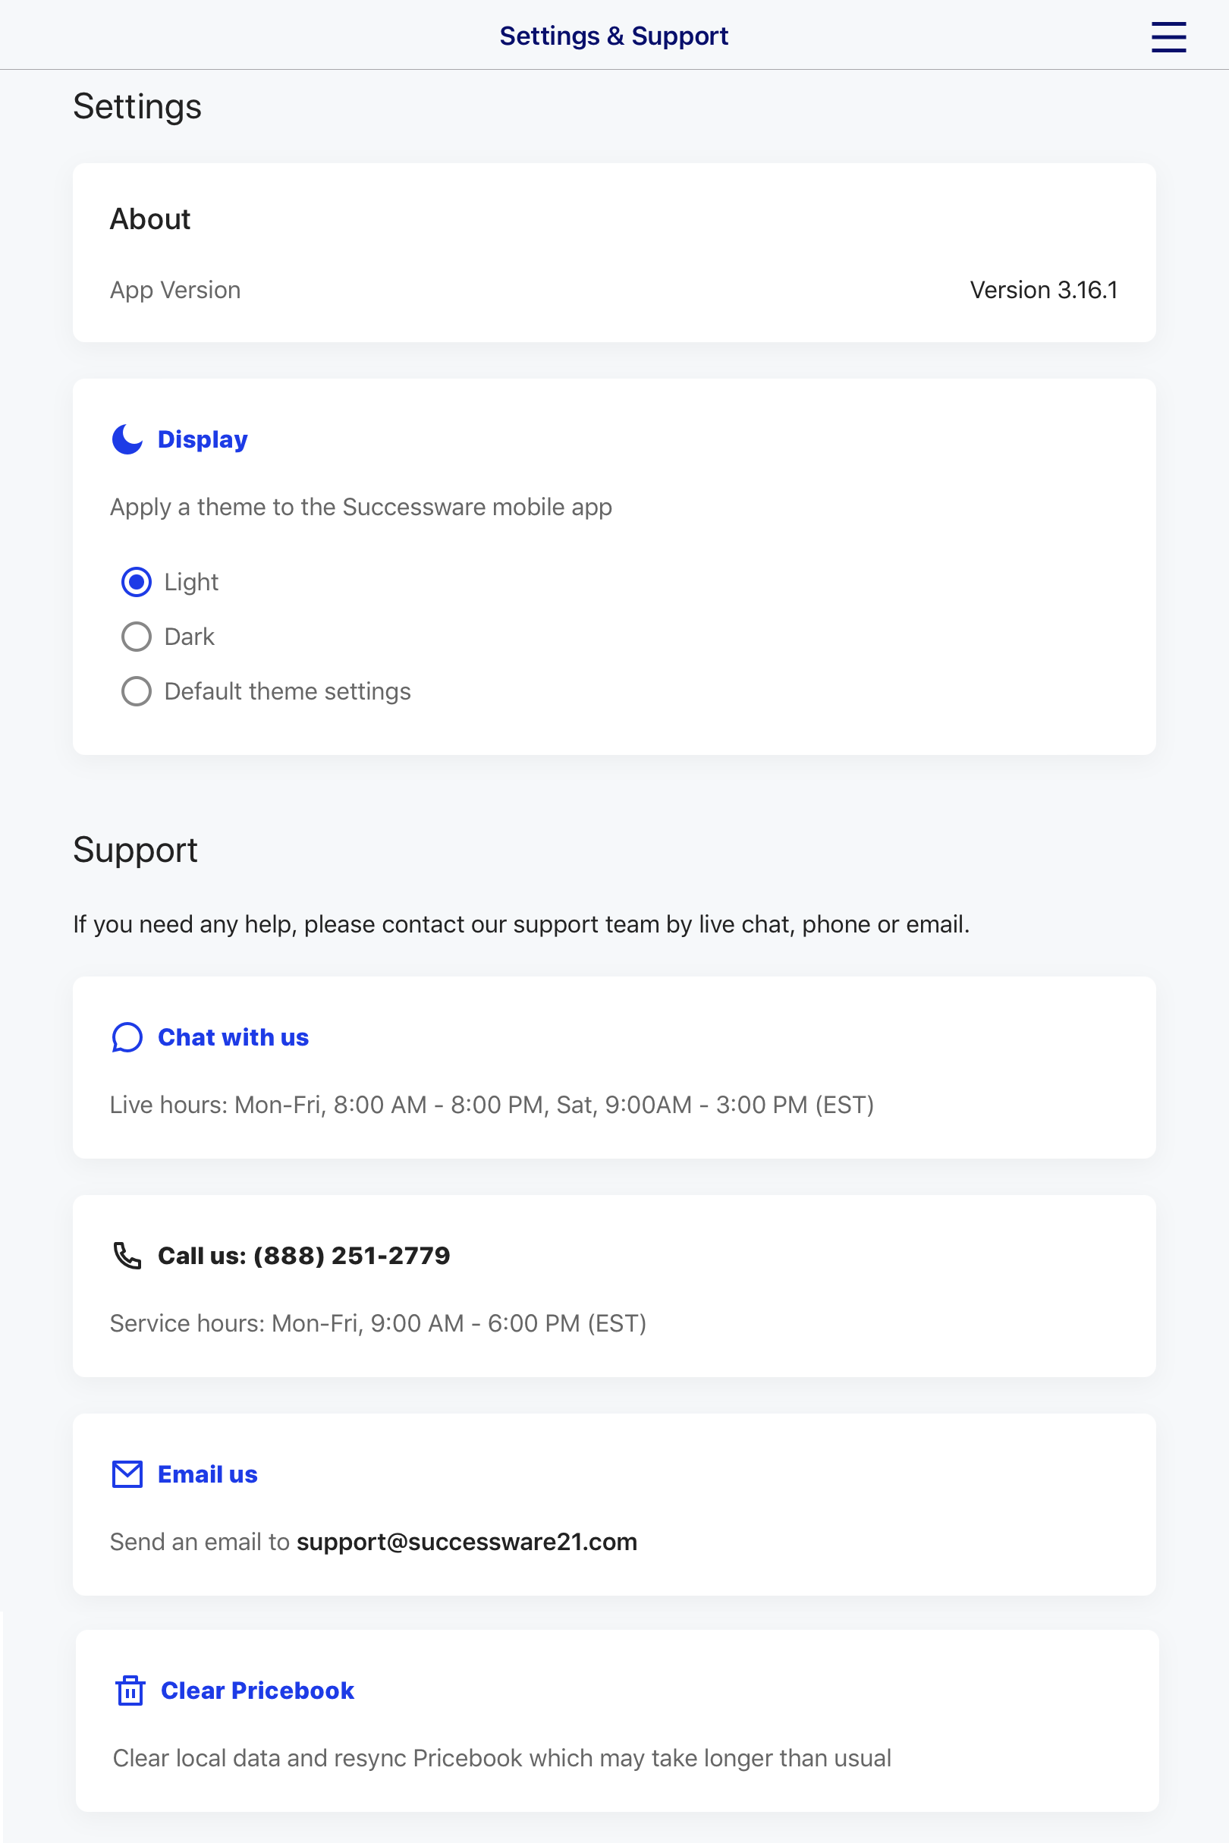Select the Dark label text
This screenshot has width=1229, height=1843.
click(189, 637)
